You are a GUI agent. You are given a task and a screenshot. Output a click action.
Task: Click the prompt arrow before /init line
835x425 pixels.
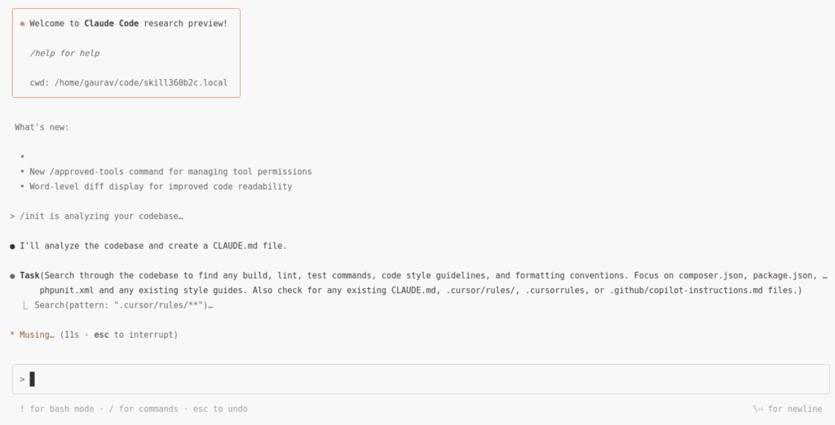[x=12, y=217]
